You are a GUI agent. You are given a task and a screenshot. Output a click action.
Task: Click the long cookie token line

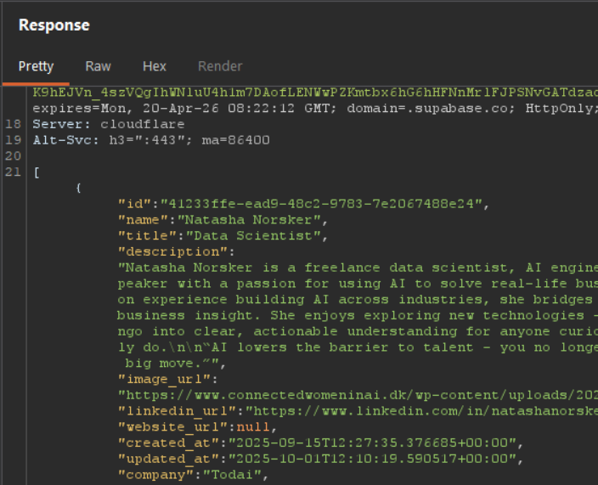pyautogui.click(x=315, y=93)
